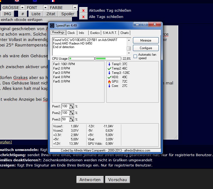Screen dimensions: 213x189
Task: Click the GPU Vddc 0,98V reading
Action: (x=100, y=144)
